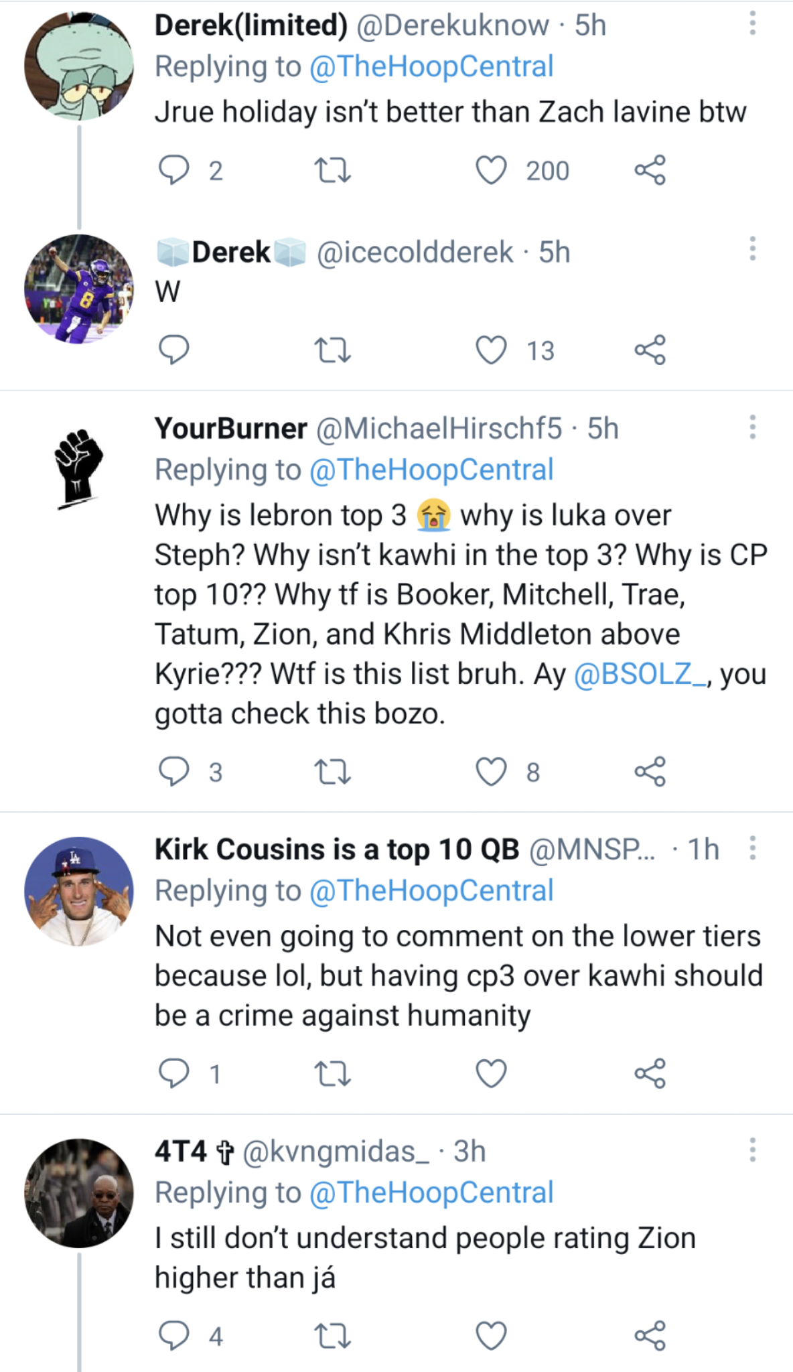Open the Kirk Cousins avatar profile
This screenshot has height=1372, width=793.
pyautogui.click(x=79, y=891)
